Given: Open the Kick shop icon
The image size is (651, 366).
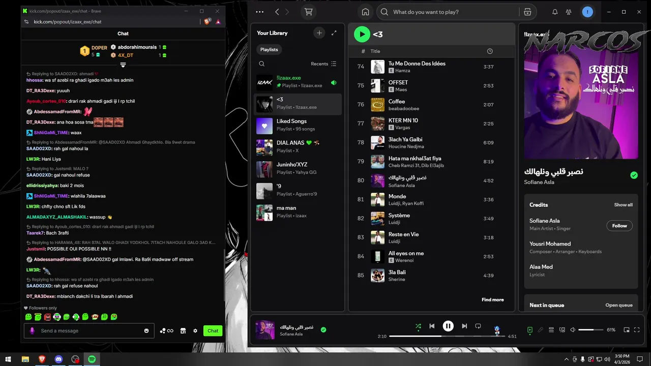Looking at the screenshot, I should click(x=183, y=330).
